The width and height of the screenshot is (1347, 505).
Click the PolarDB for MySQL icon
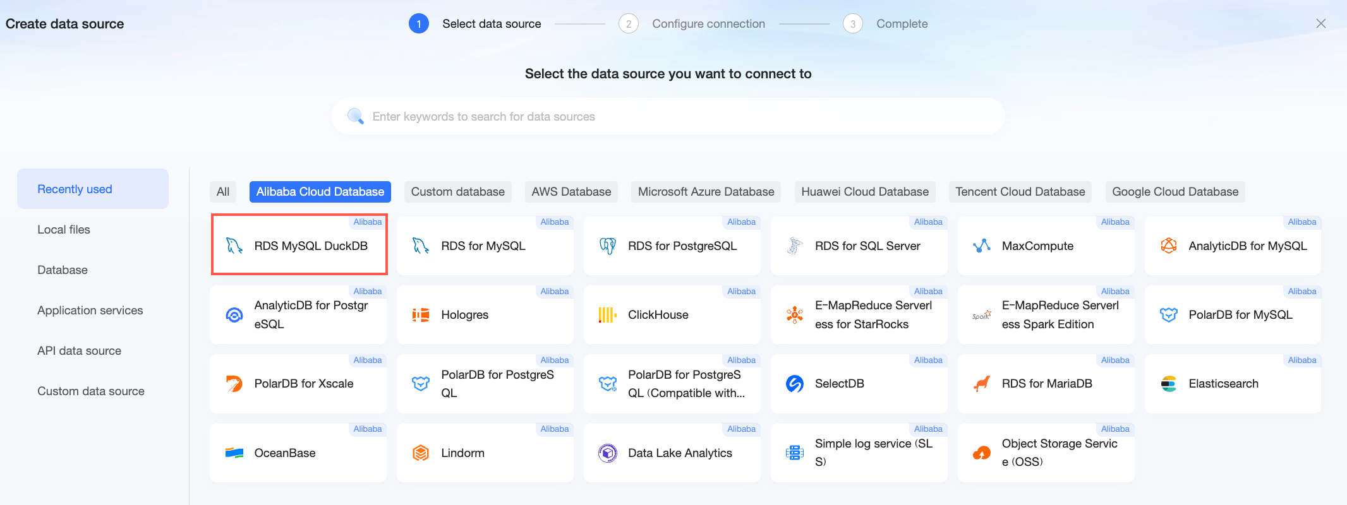pos(1169,315)
